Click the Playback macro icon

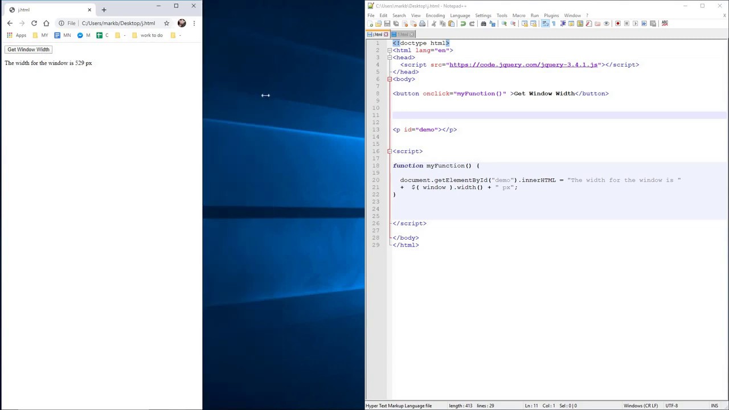tap(636, 23)
